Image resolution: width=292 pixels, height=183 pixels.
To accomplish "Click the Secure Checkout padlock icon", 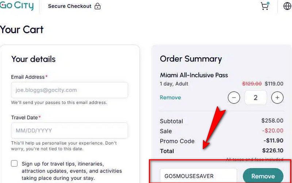I will coord(97,6).
